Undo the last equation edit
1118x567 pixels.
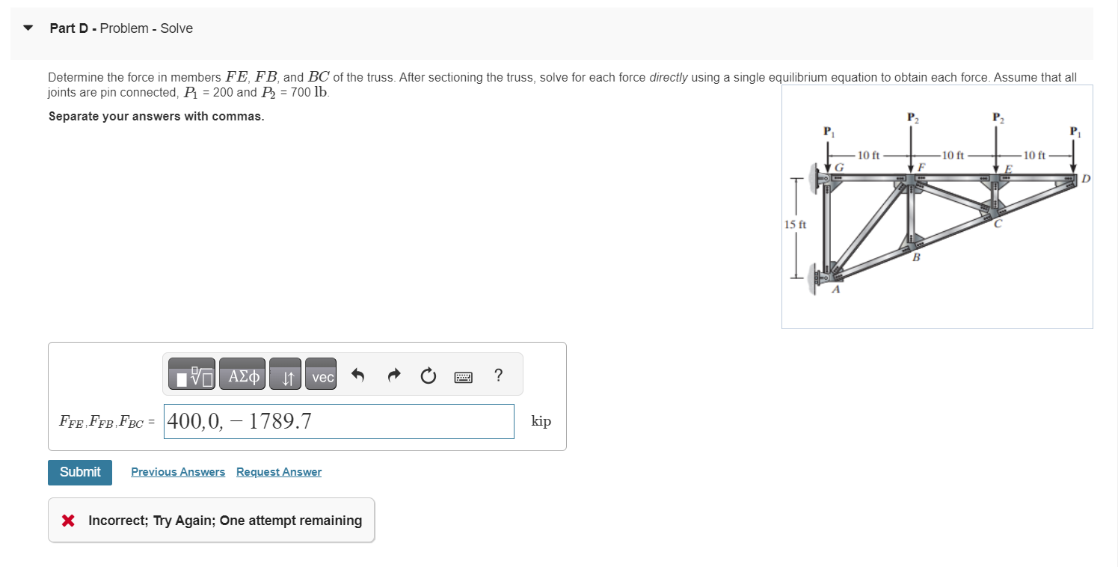pyautogui.click(x=357, y=374)
